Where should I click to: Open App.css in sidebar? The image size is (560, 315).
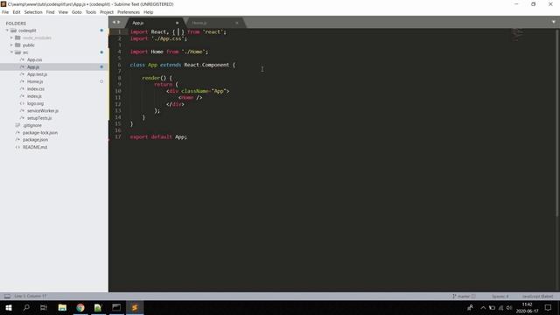(35, 59)
